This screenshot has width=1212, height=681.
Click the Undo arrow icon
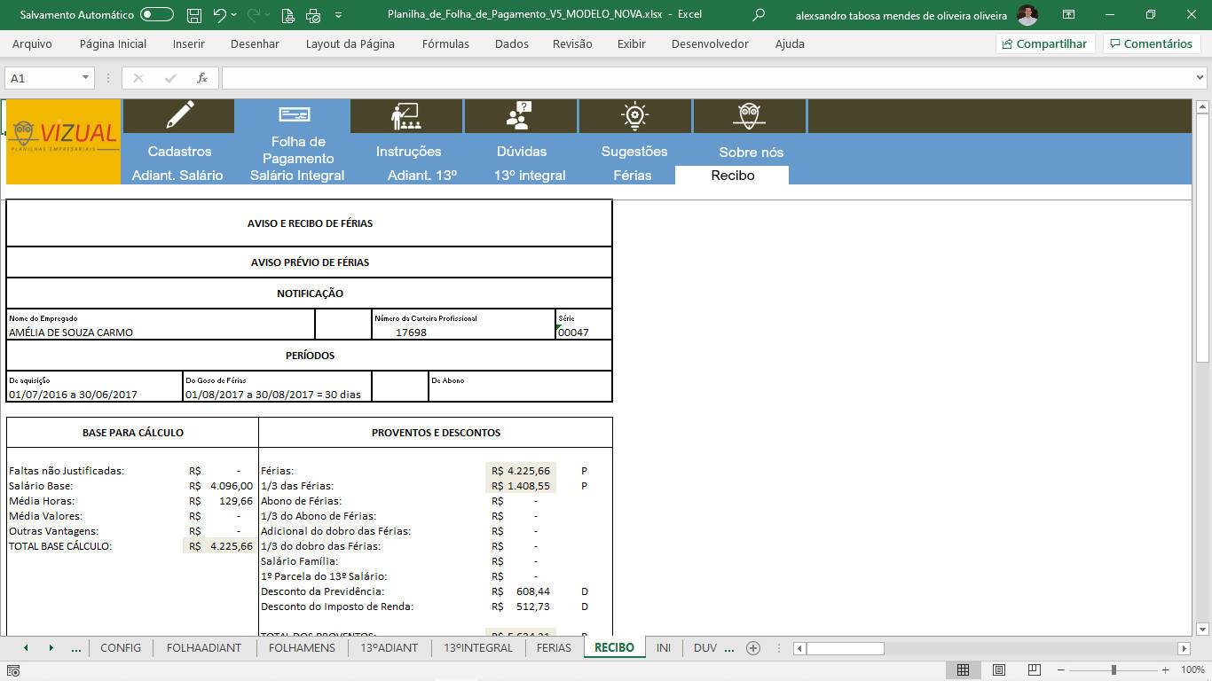[x=219, y=15]
